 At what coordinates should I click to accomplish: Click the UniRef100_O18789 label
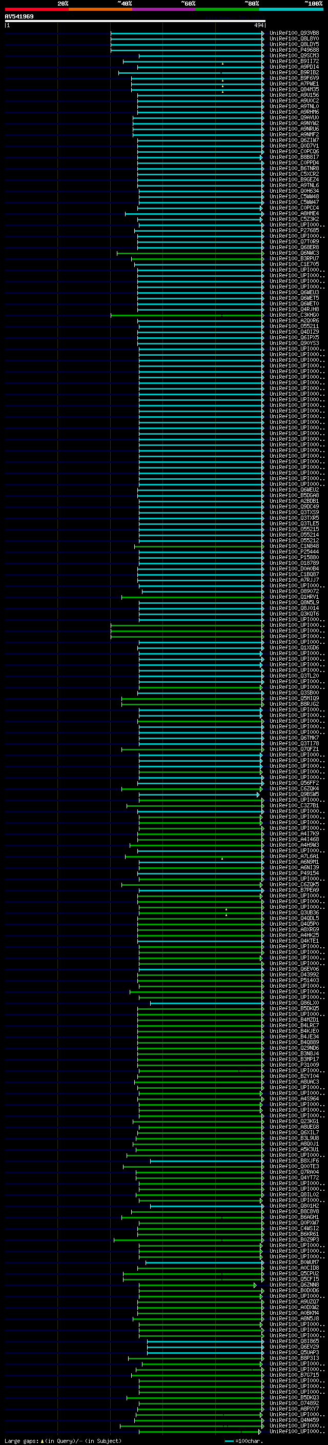tap(294, 563)
